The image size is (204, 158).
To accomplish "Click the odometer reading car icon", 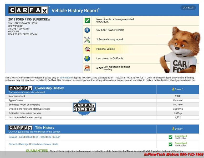I will 87,68.
